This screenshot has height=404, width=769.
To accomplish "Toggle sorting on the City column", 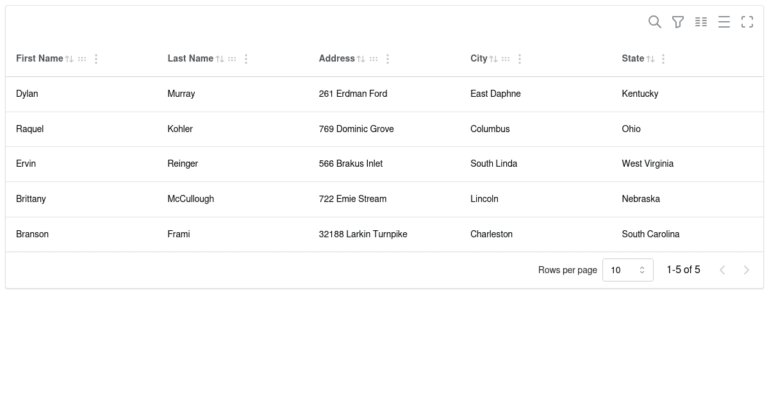I will pyautogui.click(x=493, y=58).
